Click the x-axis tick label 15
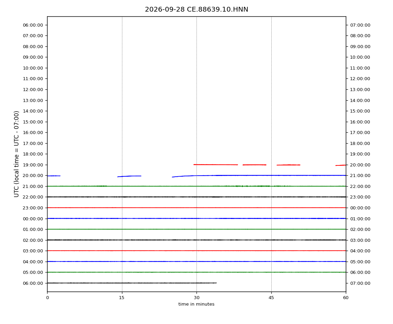 tap(122, 298)
